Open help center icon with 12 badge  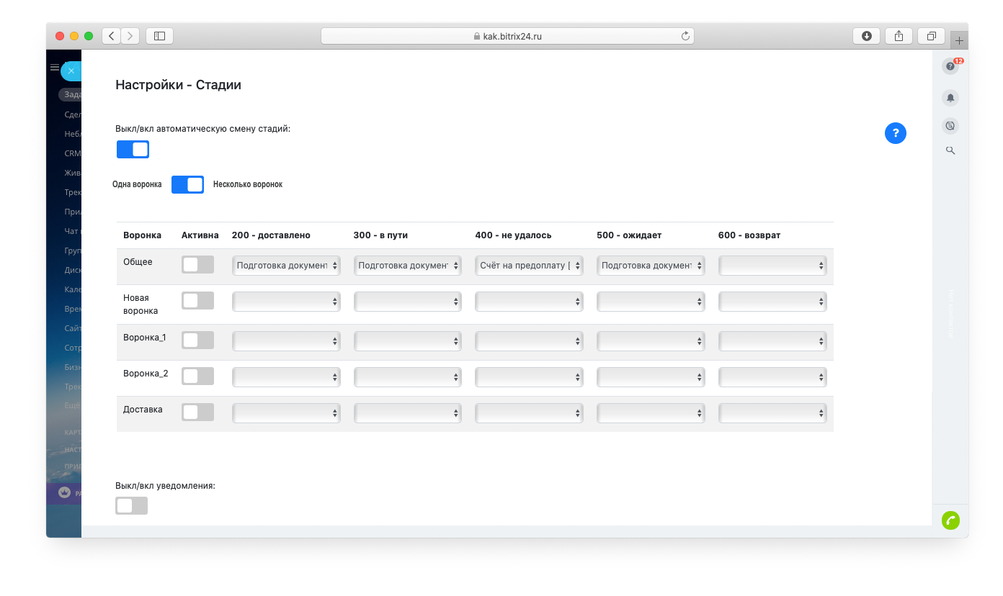click(x=950, y=66)
